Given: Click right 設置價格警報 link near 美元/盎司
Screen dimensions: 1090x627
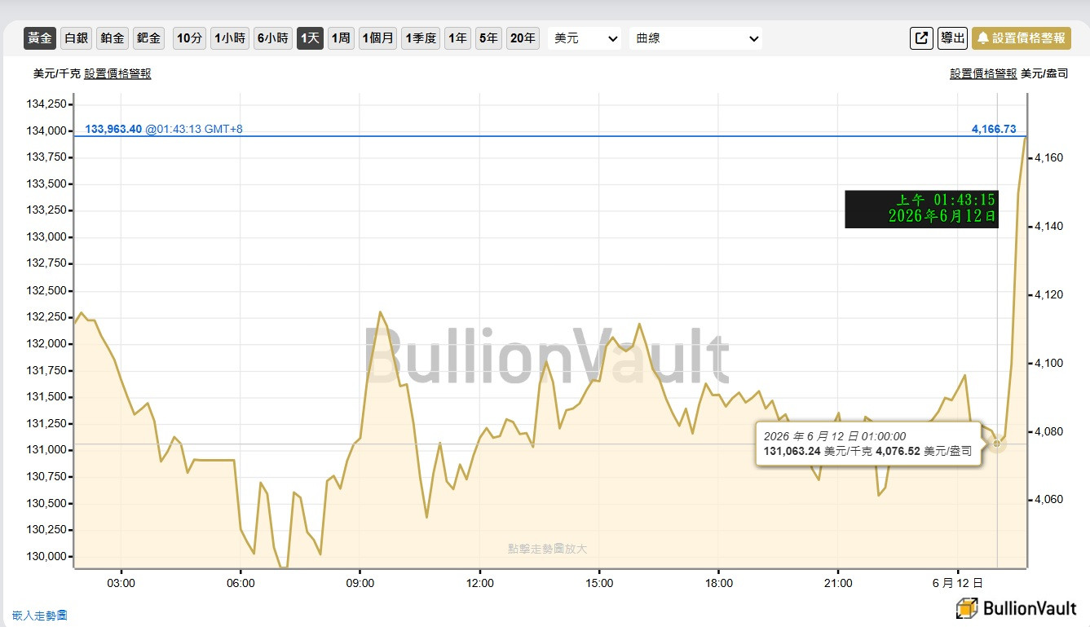Looking at the screenshot, I should 983,73.
